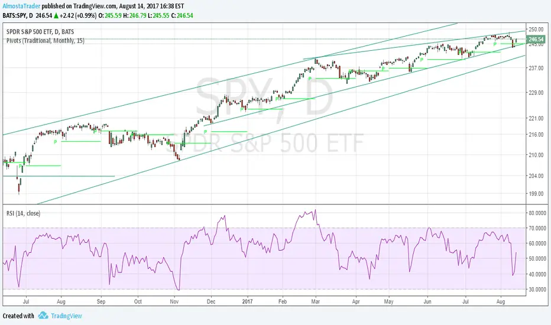This screenshot has width=551, height=325.
Task: Open the TradingView link beside Created with
Action: tap(66, 316)
